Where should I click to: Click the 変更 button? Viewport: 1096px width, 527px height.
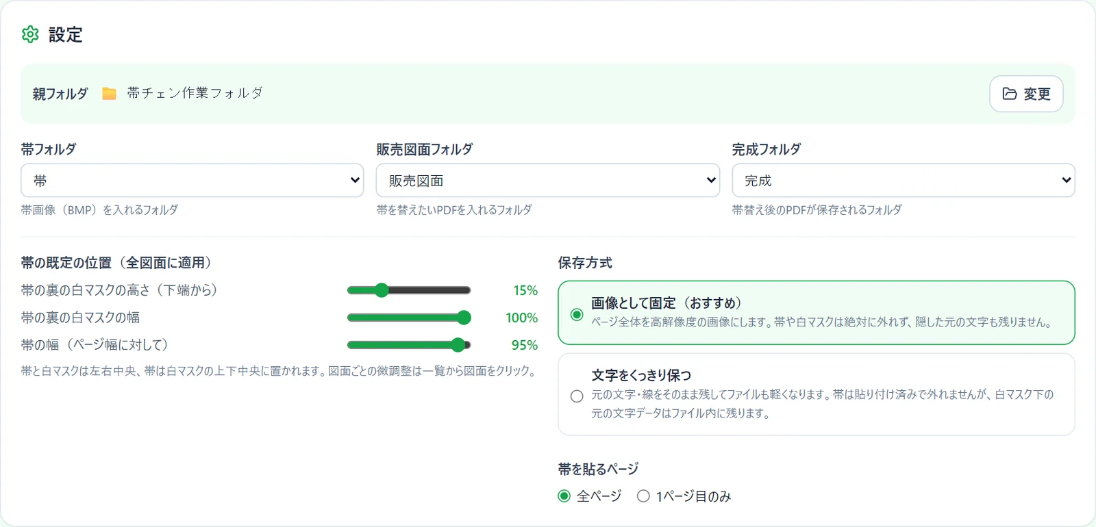coord(1026,94)
